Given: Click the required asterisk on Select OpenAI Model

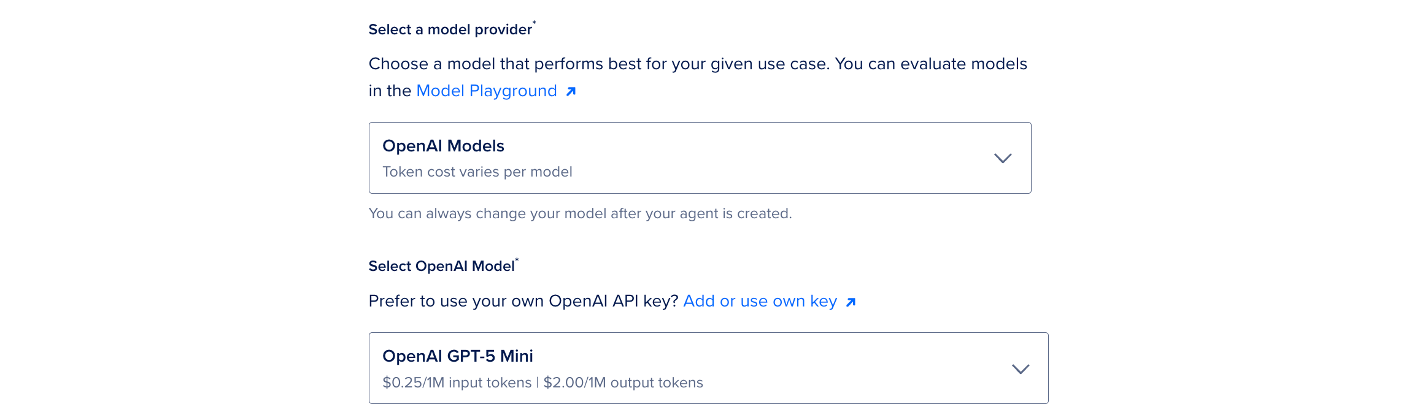Looking at the screenshot, I should 517,260.
